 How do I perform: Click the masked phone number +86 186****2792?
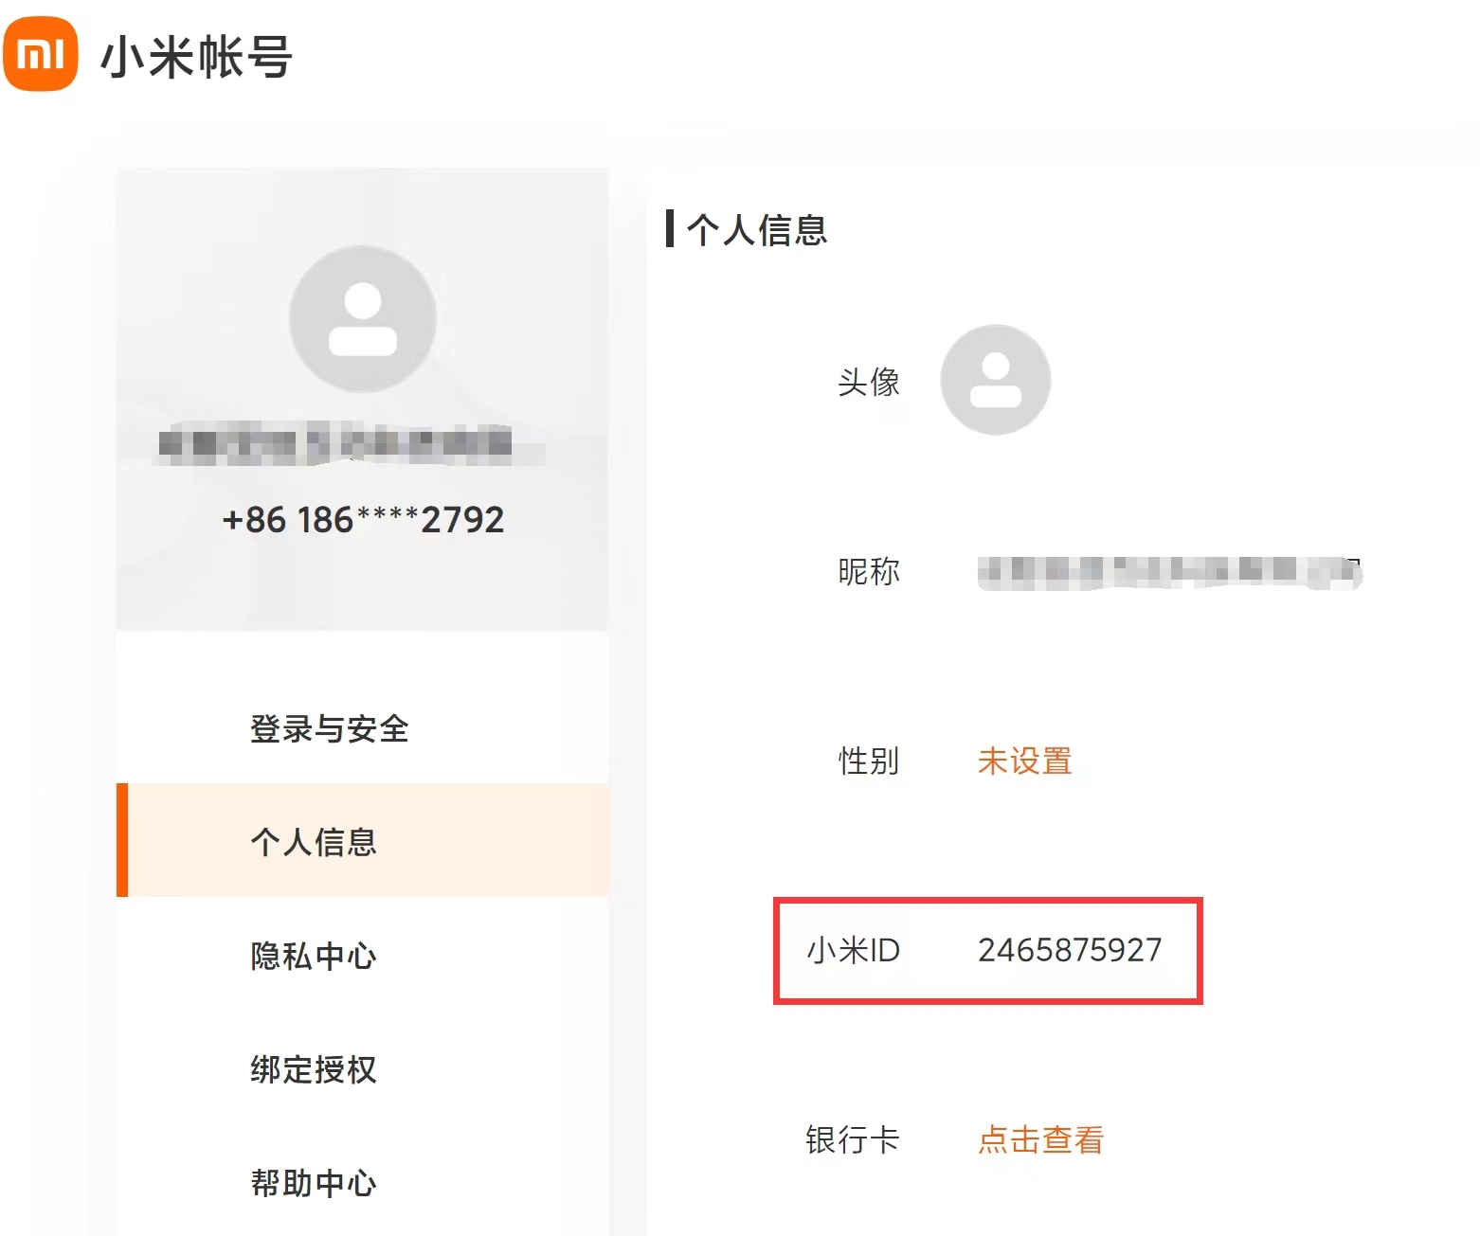pos(363,519)
